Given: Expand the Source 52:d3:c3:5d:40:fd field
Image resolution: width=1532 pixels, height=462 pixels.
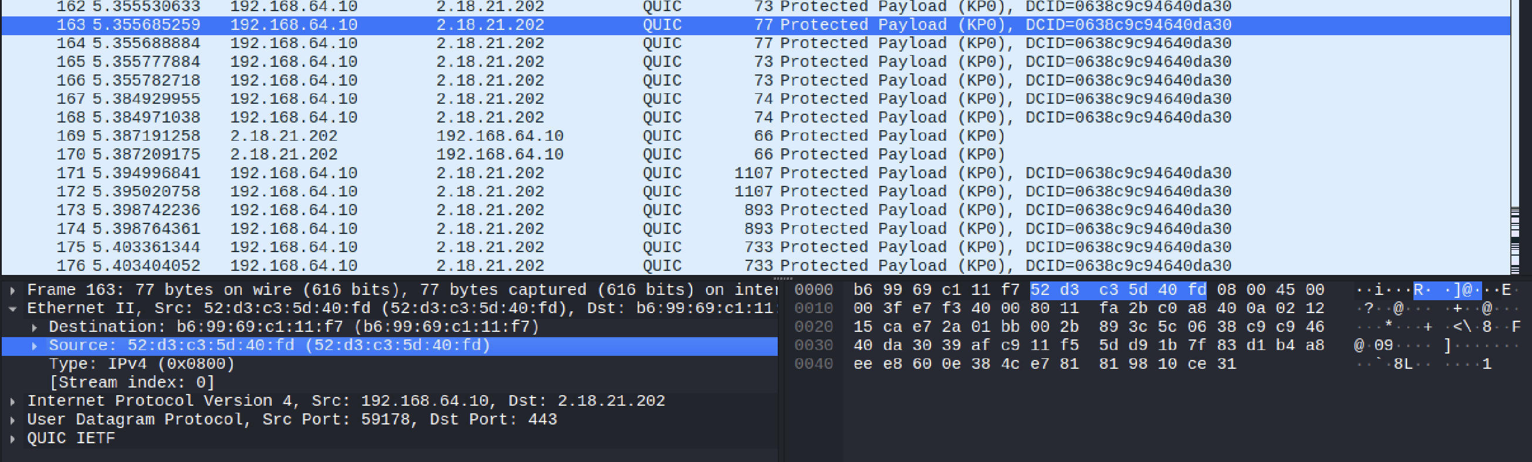Looking at the screenshot, I should [35, 345].
